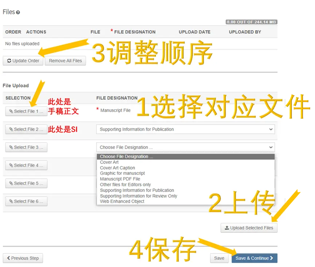Screen dimensions: 315x267
Task: Go back with Previous Step button
Action: pyautogui.click(x=23, y=258)
